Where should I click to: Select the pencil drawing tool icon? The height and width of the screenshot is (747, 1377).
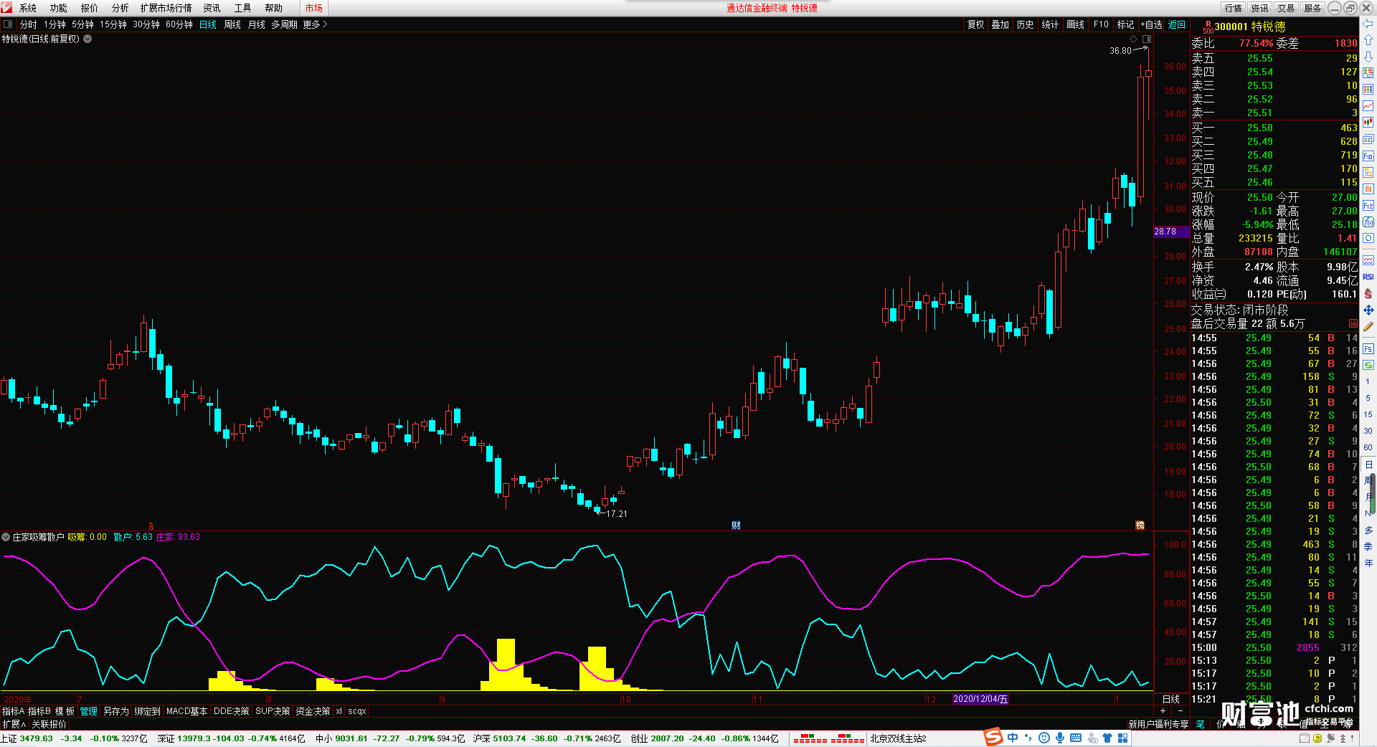tap(1368, 326)
